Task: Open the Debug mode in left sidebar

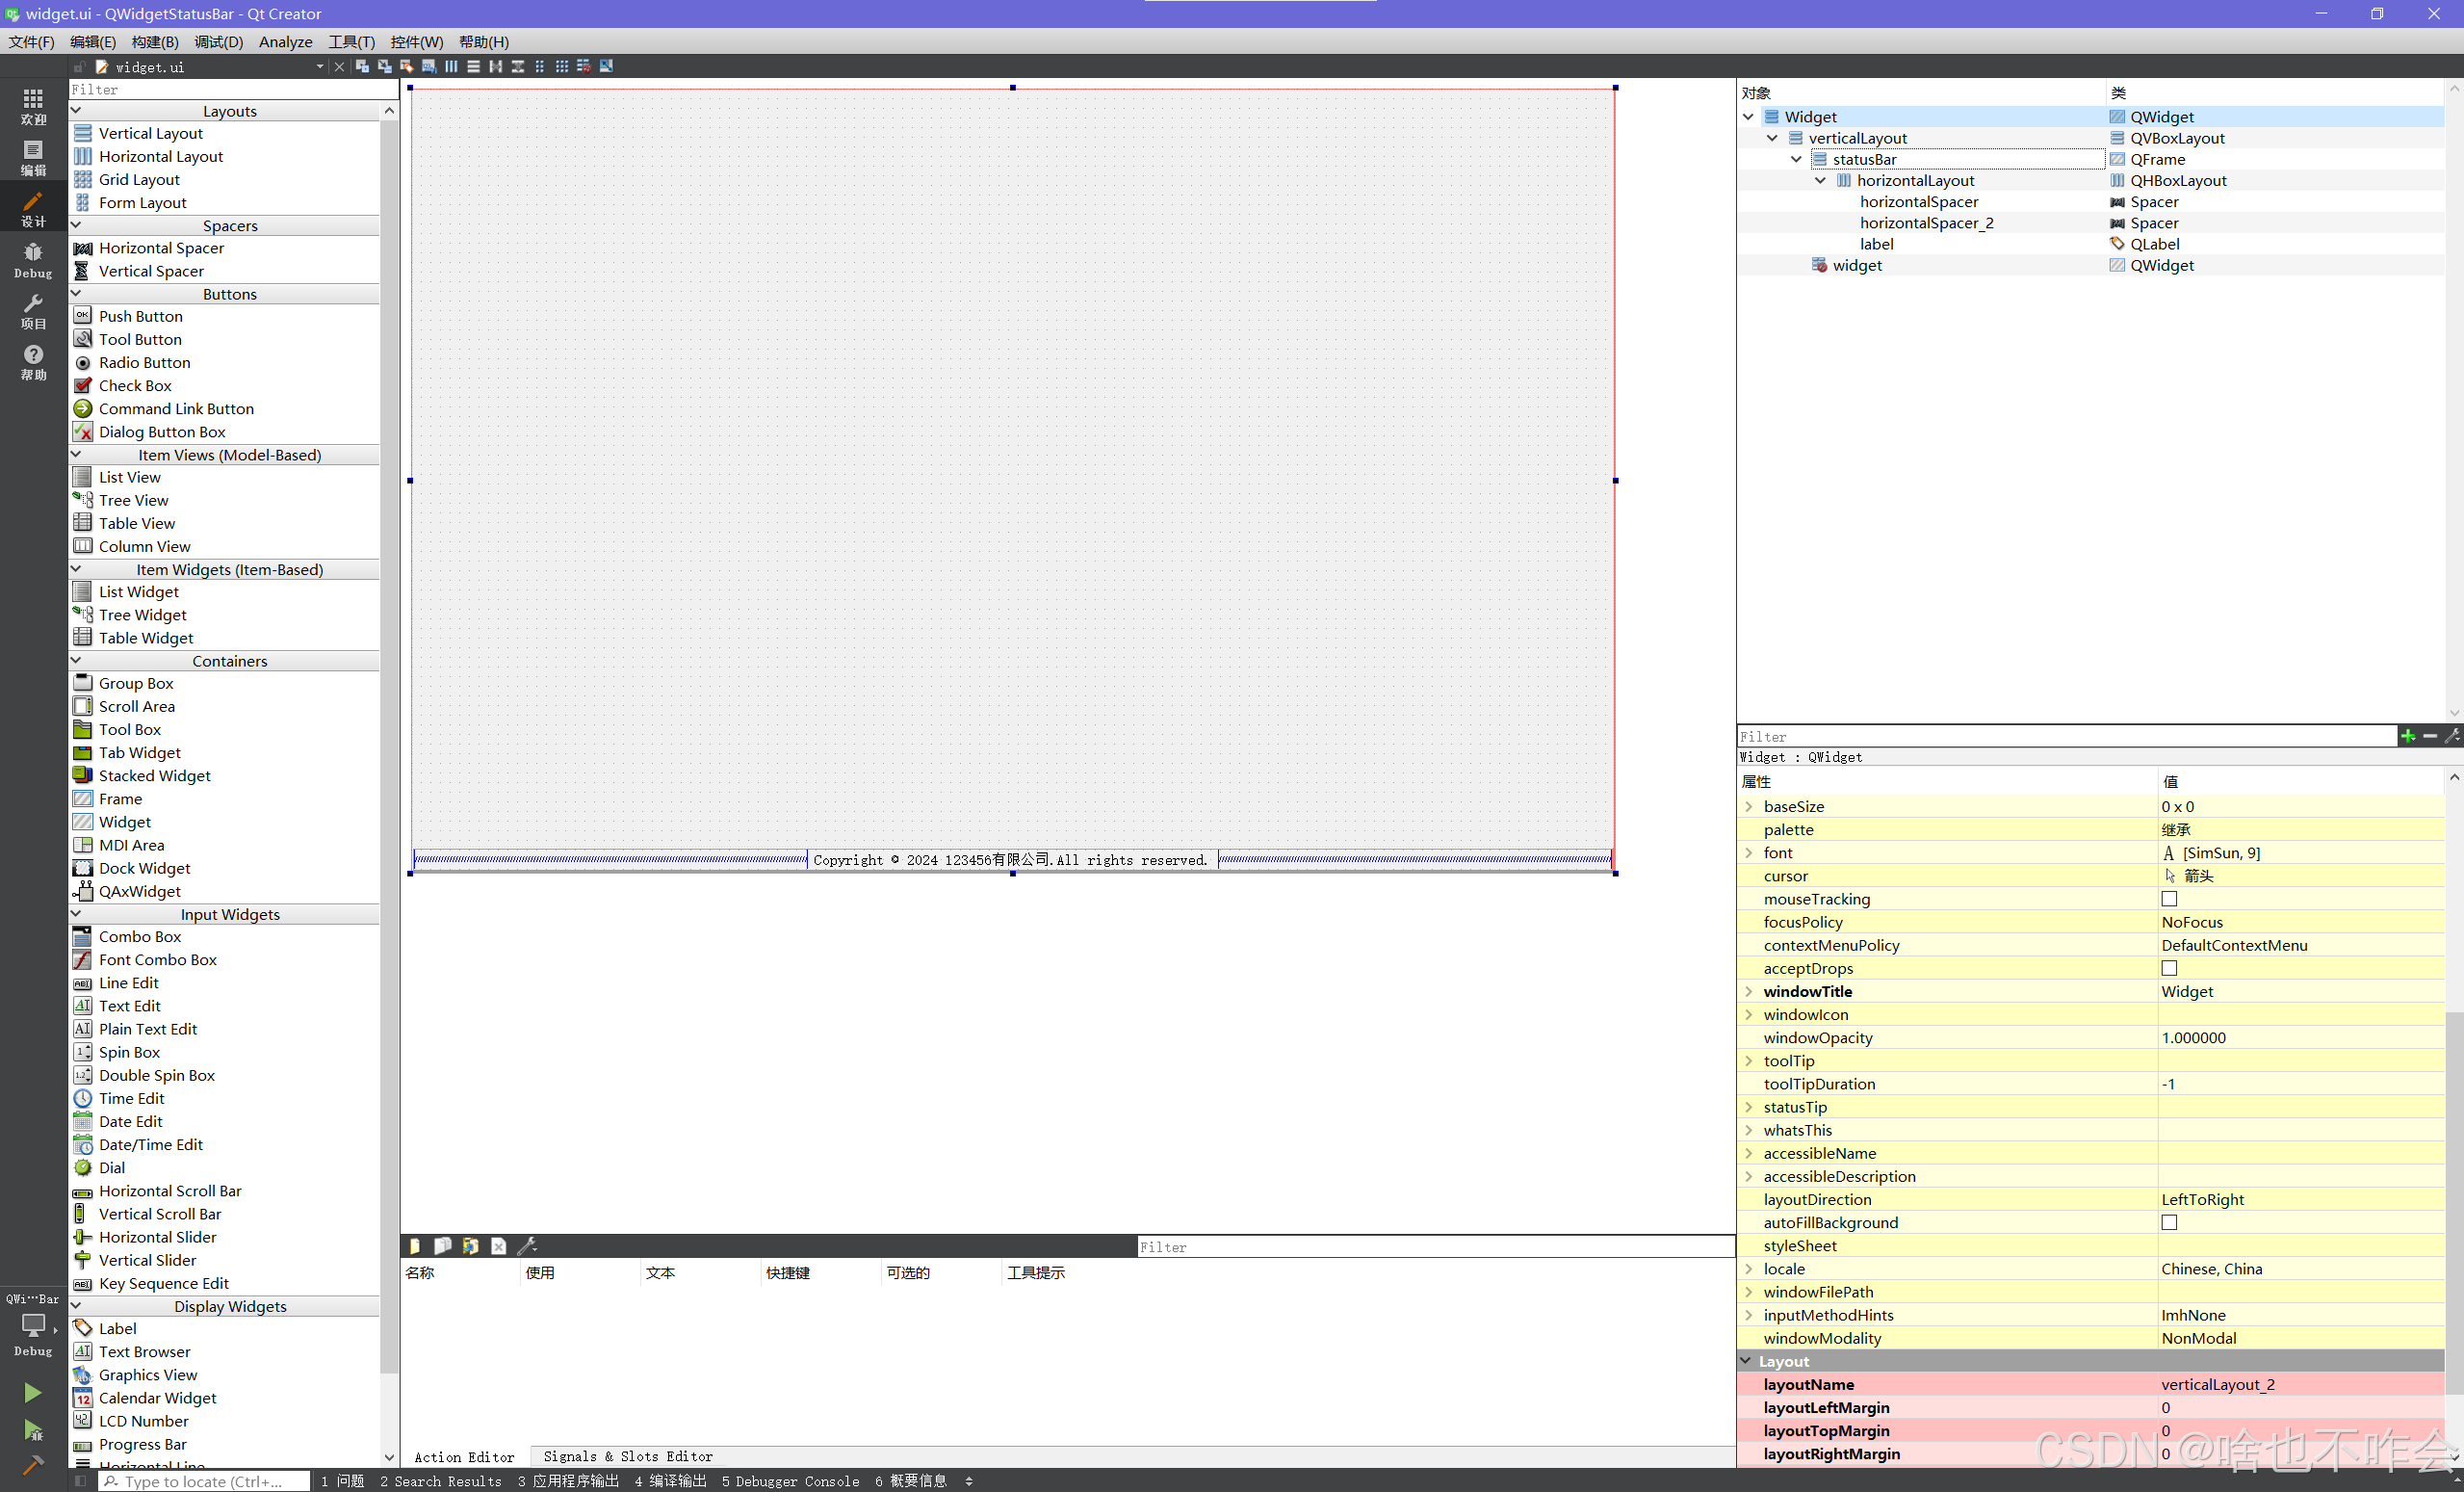Action: tap(33, 259)
